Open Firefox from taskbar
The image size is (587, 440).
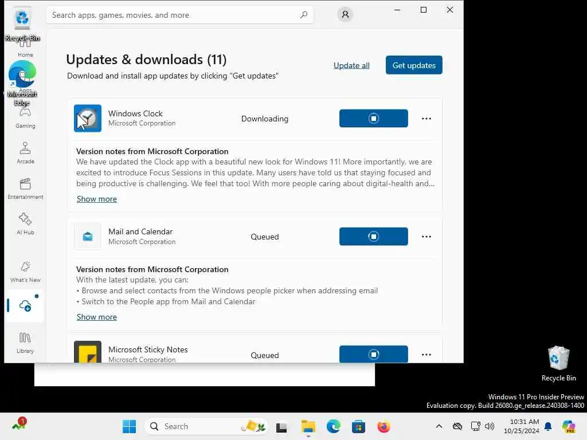pyautogui.click(x=383, y=426)
